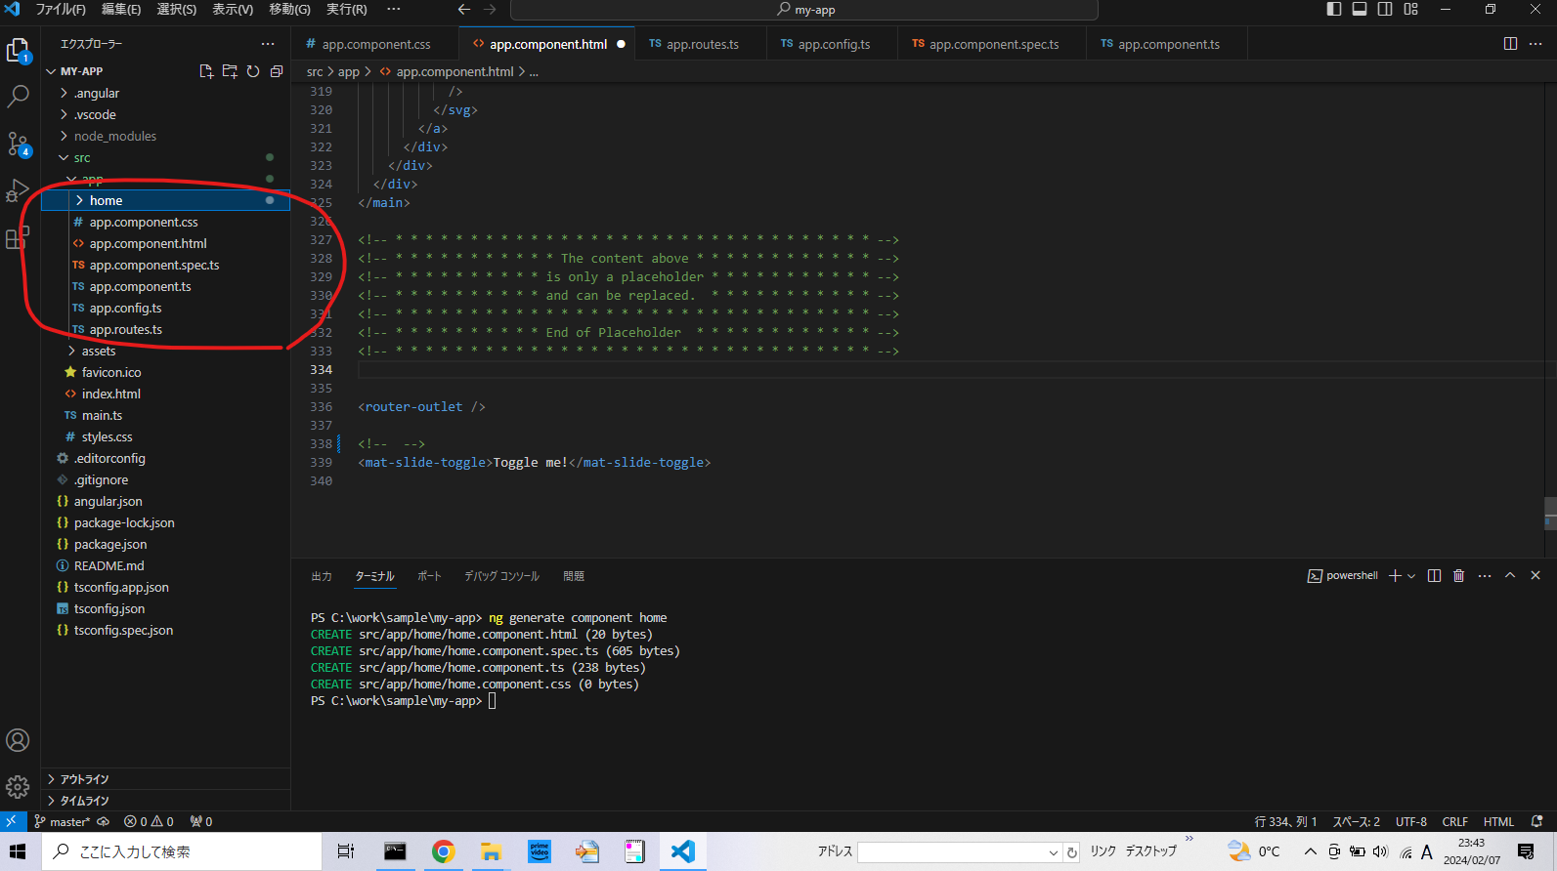Add a new terminal with plus icon
Viewport: 1557px width, 871px height.
[x=1395, y=576]
